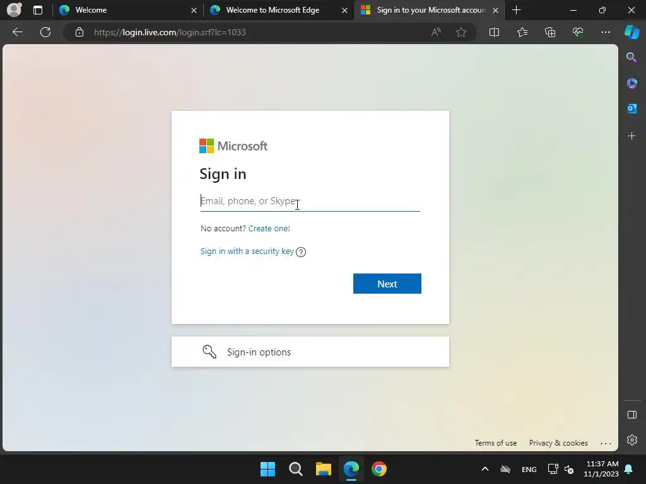
Task: Open Microsoft 365 sidebar icon
Action: pyautogui.click(x=631, y=83)
